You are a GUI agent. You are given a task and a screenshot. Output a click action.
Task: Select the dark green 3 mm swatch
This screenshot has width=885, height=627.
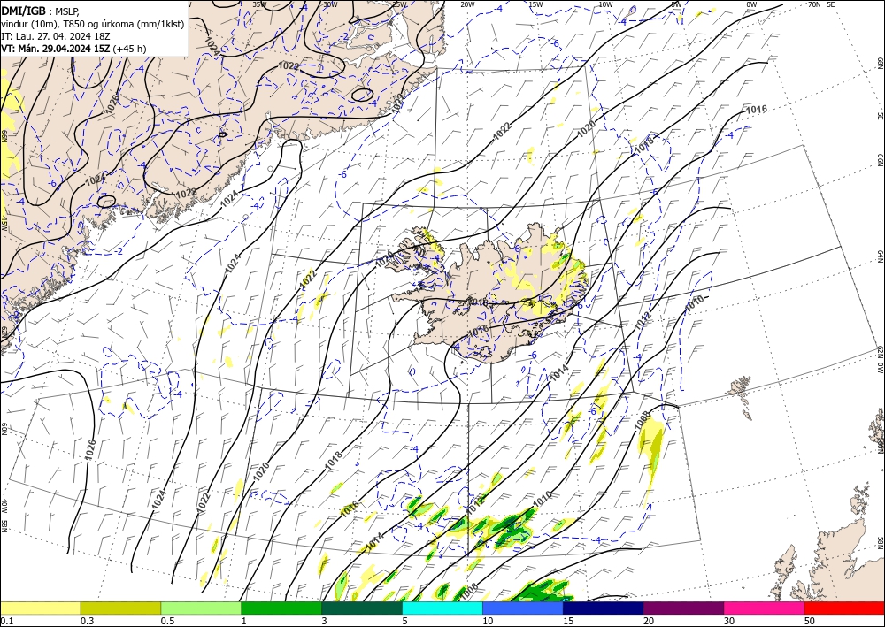(362, 608)
